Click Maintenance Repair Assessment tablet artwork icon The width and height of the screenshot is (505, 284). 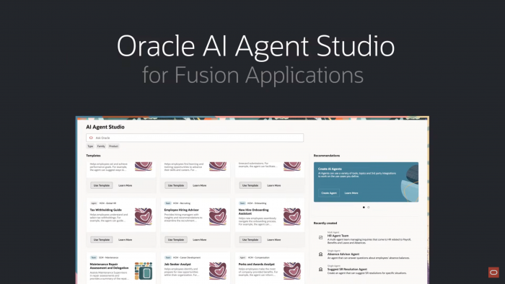point(144,271)
